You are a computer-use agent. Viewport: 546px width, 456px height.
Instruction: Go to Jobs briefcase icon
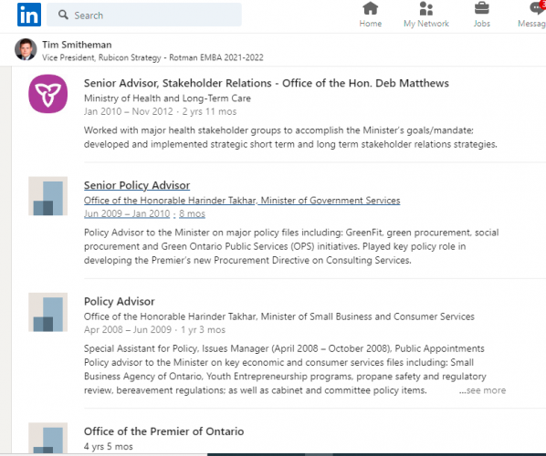point(481,8)
